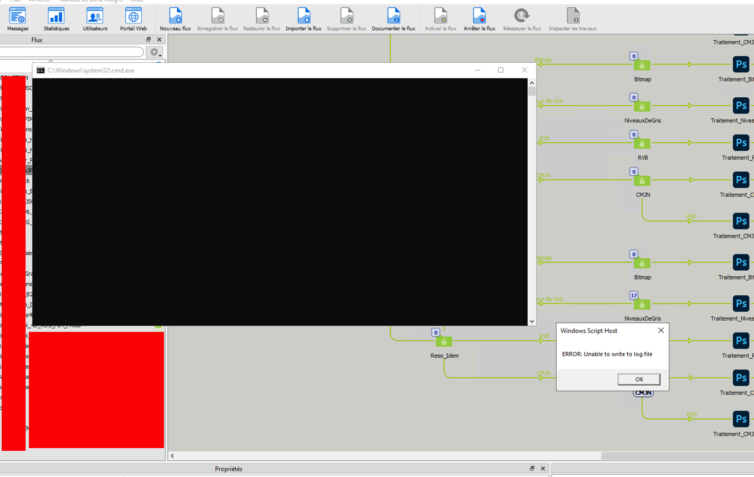
Task: Click the Reso_Idem job counter badge
Action: pos(436,332)
